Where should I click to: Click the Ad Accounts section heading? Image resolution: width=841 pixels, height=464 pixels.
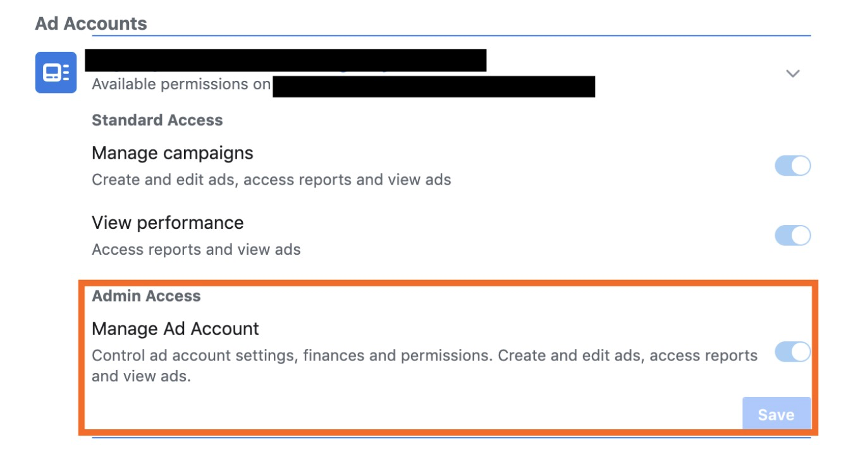(91, 23)
